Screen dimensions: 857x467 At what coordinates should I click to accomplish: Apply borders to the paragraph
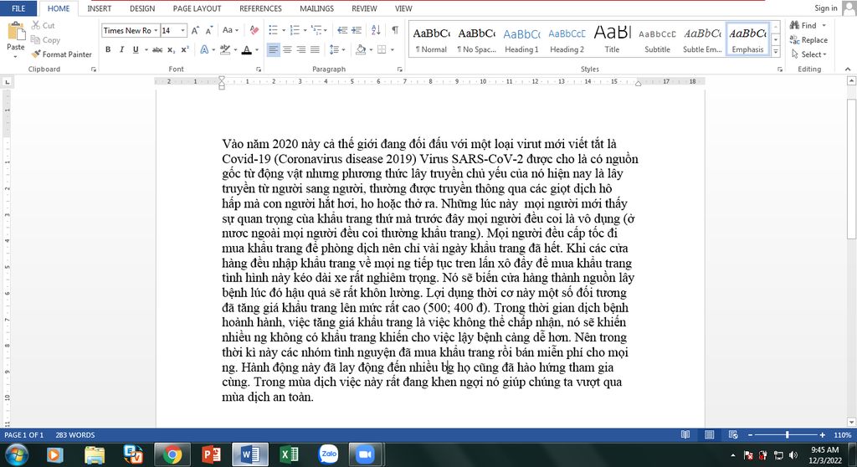[382, 49]
